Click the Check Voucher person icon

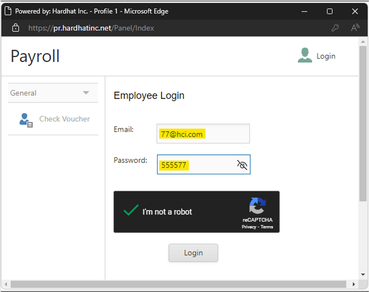(x=26, y=120)
